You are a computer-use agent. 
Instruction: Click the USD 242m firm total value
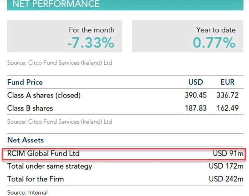click(226, 179)
